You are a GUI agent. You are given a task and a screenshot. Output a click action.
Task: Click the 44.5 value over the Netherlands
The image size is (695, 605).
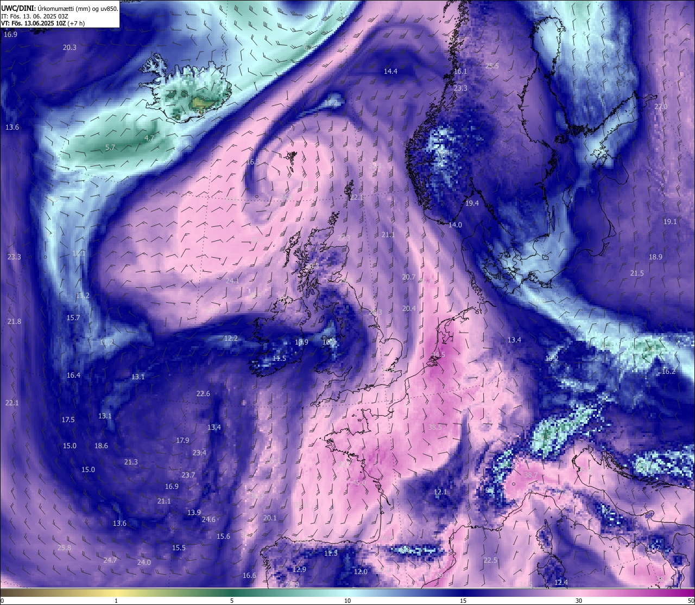[438, 354]
